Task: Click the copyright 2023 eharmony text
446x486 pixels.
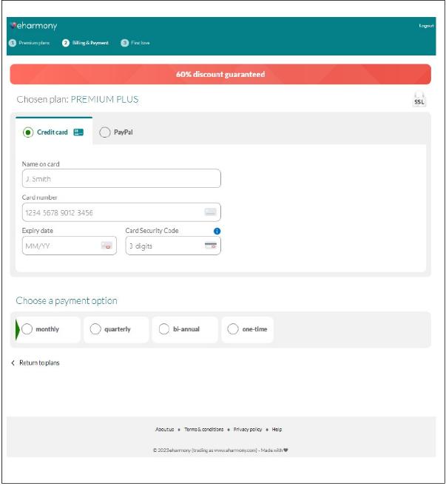Action: [x=220, y=450]
